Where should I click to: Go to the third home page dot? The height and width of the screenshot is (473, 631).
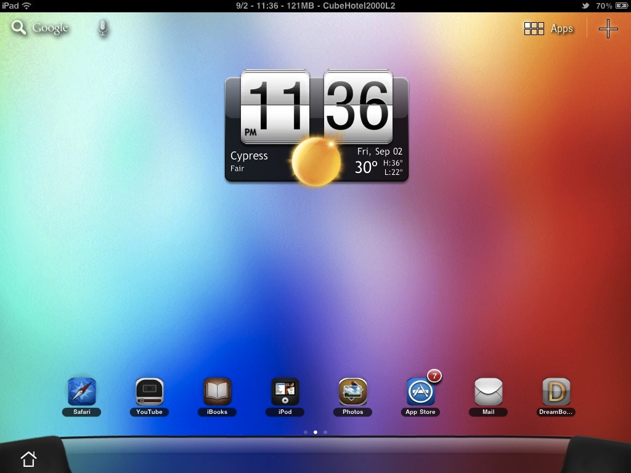click(325, 432)
